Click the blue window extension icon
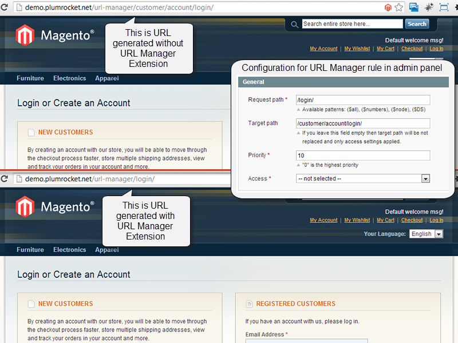This screenshot has width=458, height=343. (x=414, y=7)
